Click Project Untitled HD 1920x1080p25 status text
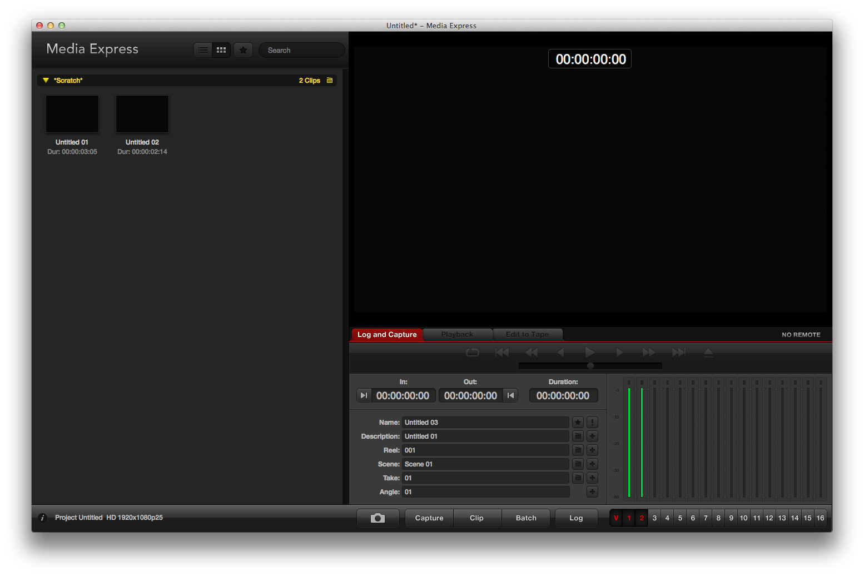Viewport: 864px width, 576px height. (109, 518)
